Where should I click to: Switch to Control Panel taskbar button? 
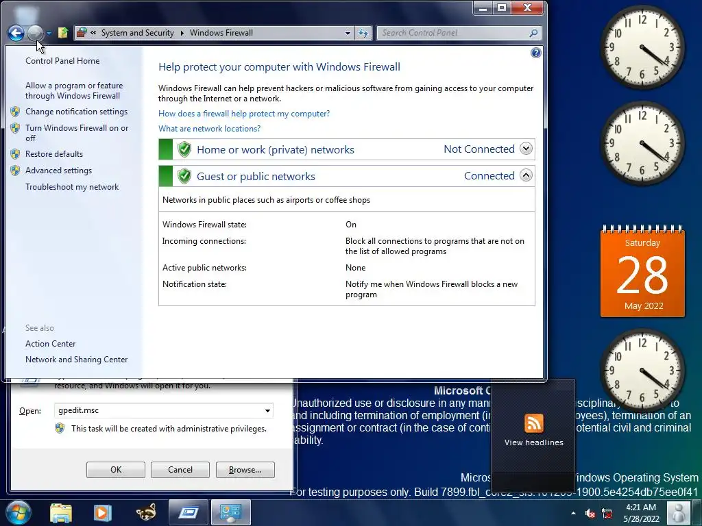pos(230,512)
